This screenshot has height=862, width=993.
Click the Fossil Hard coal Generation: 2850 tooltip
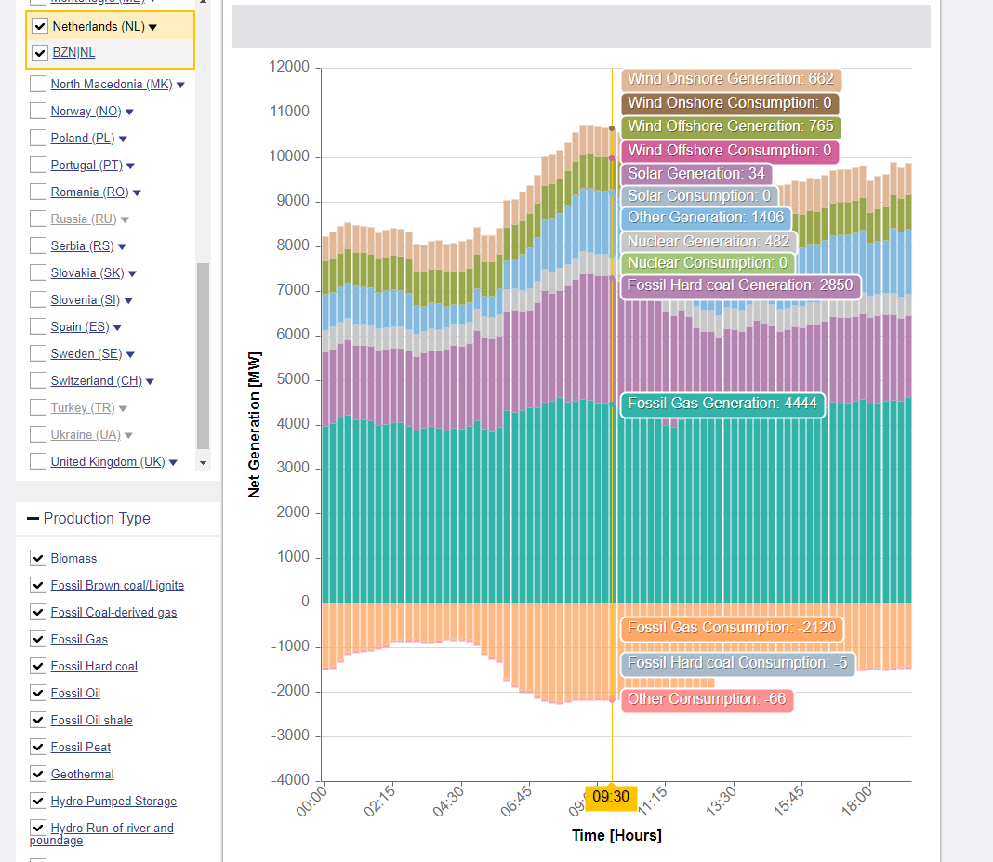click(x=740, y=285)
